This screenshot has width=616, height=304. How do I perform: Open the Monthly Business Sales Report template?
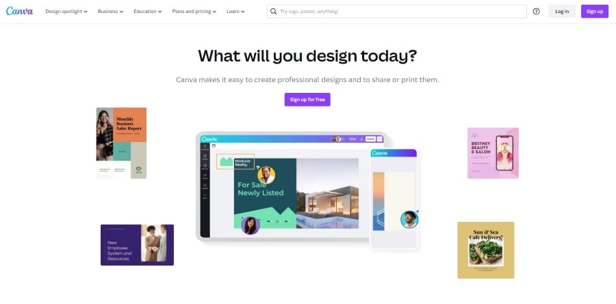pos(121,143)
